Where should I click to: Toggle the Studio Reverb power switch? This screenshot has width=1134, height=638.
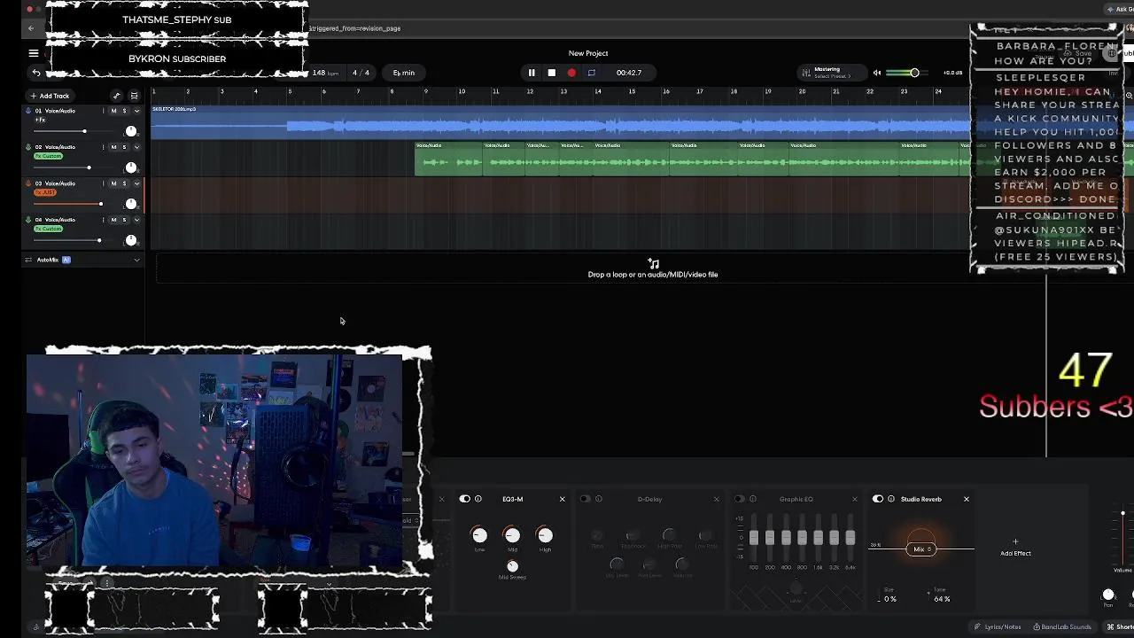click(878, 499)
